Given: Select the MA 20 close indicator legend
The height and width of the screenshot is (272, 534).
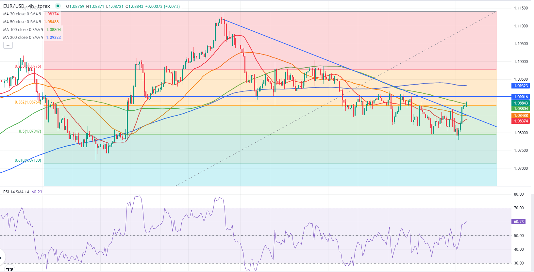Looking at the screenshot, I should click(22, 14).
